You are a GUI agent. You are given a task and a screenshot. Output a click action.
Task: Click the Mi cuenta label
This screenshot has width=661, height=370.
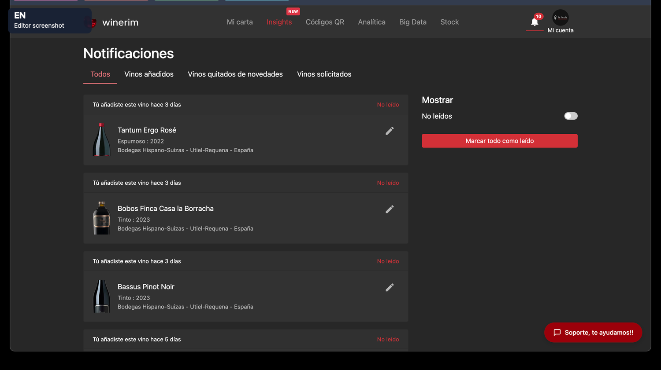[561, 30]
